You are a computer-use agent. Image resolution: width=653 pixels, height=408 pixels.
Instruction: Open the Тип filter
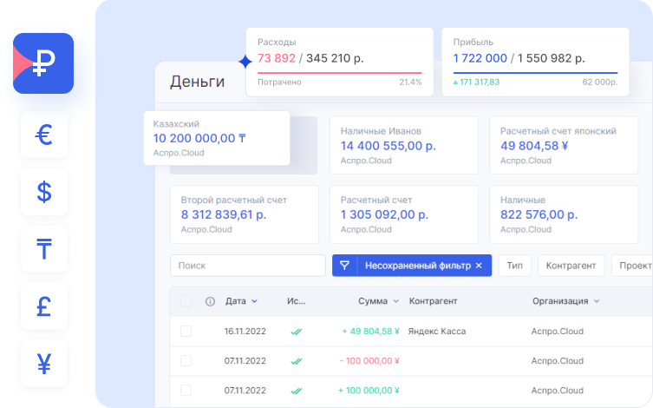pos(514,266)
